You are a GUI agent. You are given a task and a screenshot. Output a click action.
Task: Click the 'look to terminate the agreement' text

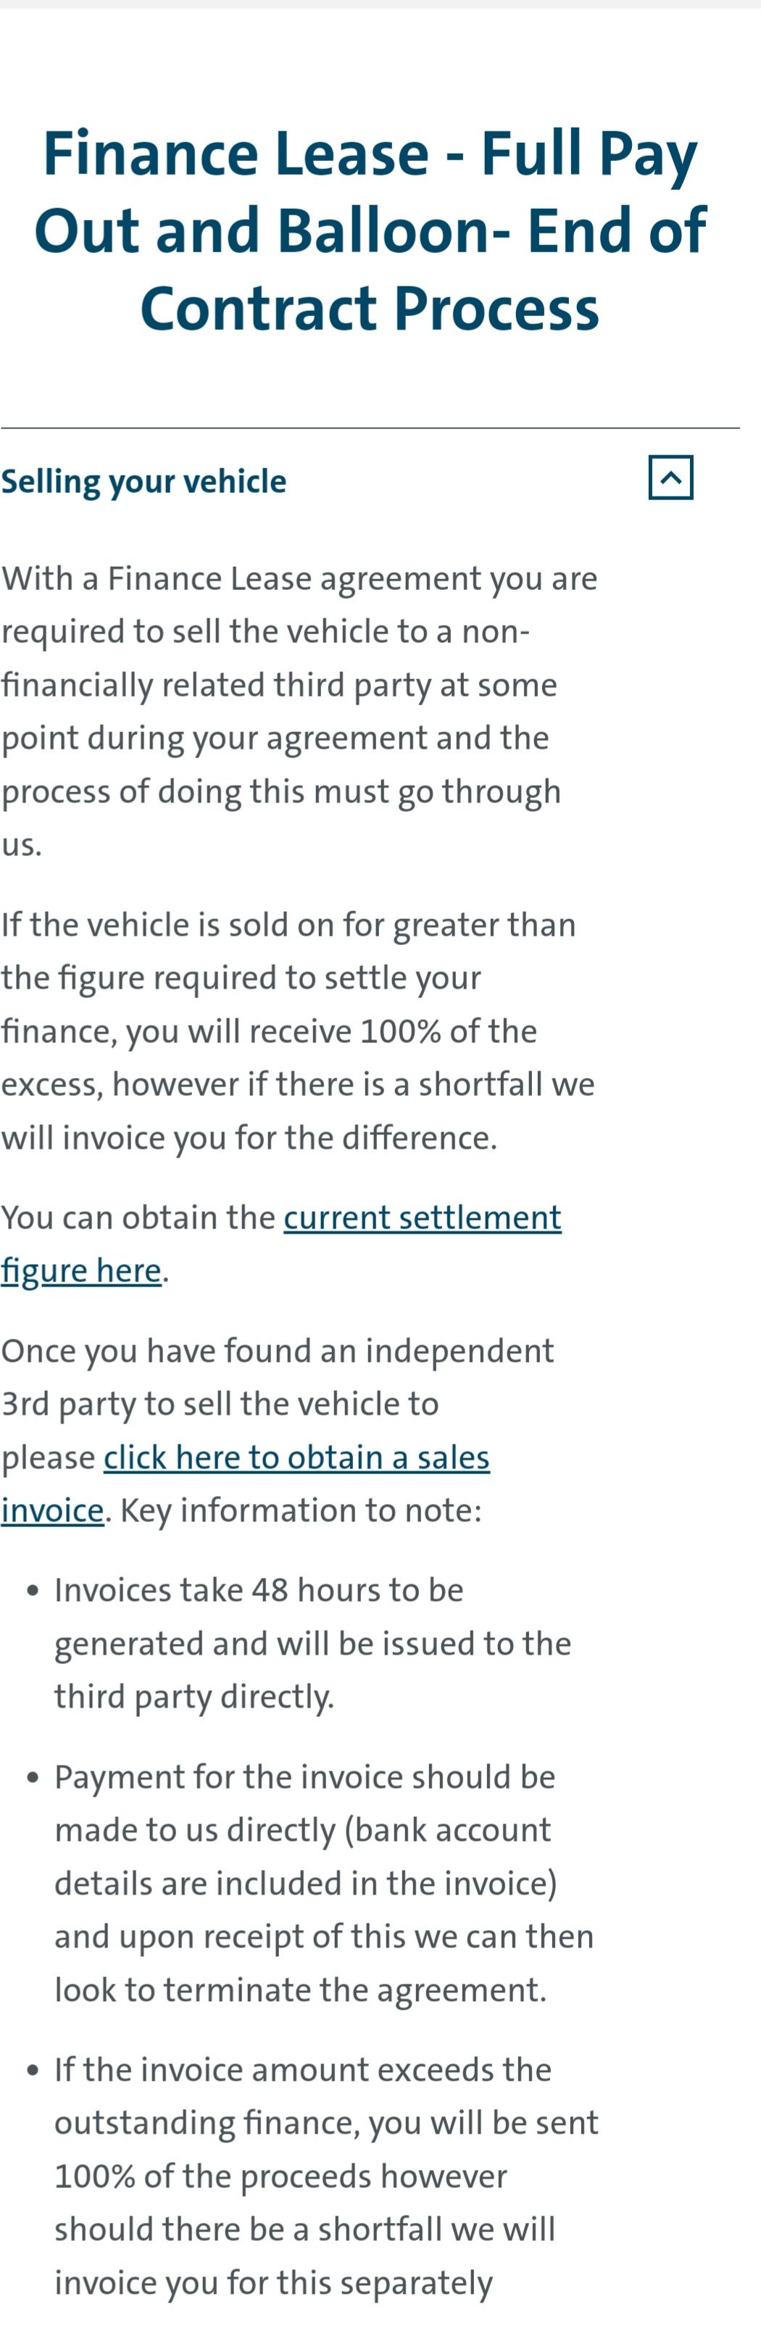click(x=300, y=1990)
